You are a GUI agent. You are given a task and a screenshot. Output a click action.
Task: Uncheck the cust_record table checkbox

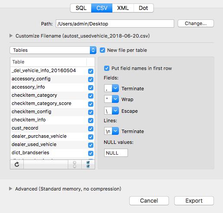coord(91,129)
